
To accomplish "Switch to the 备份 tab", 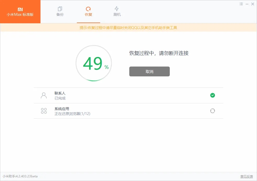I will click(x=60, y=11).
